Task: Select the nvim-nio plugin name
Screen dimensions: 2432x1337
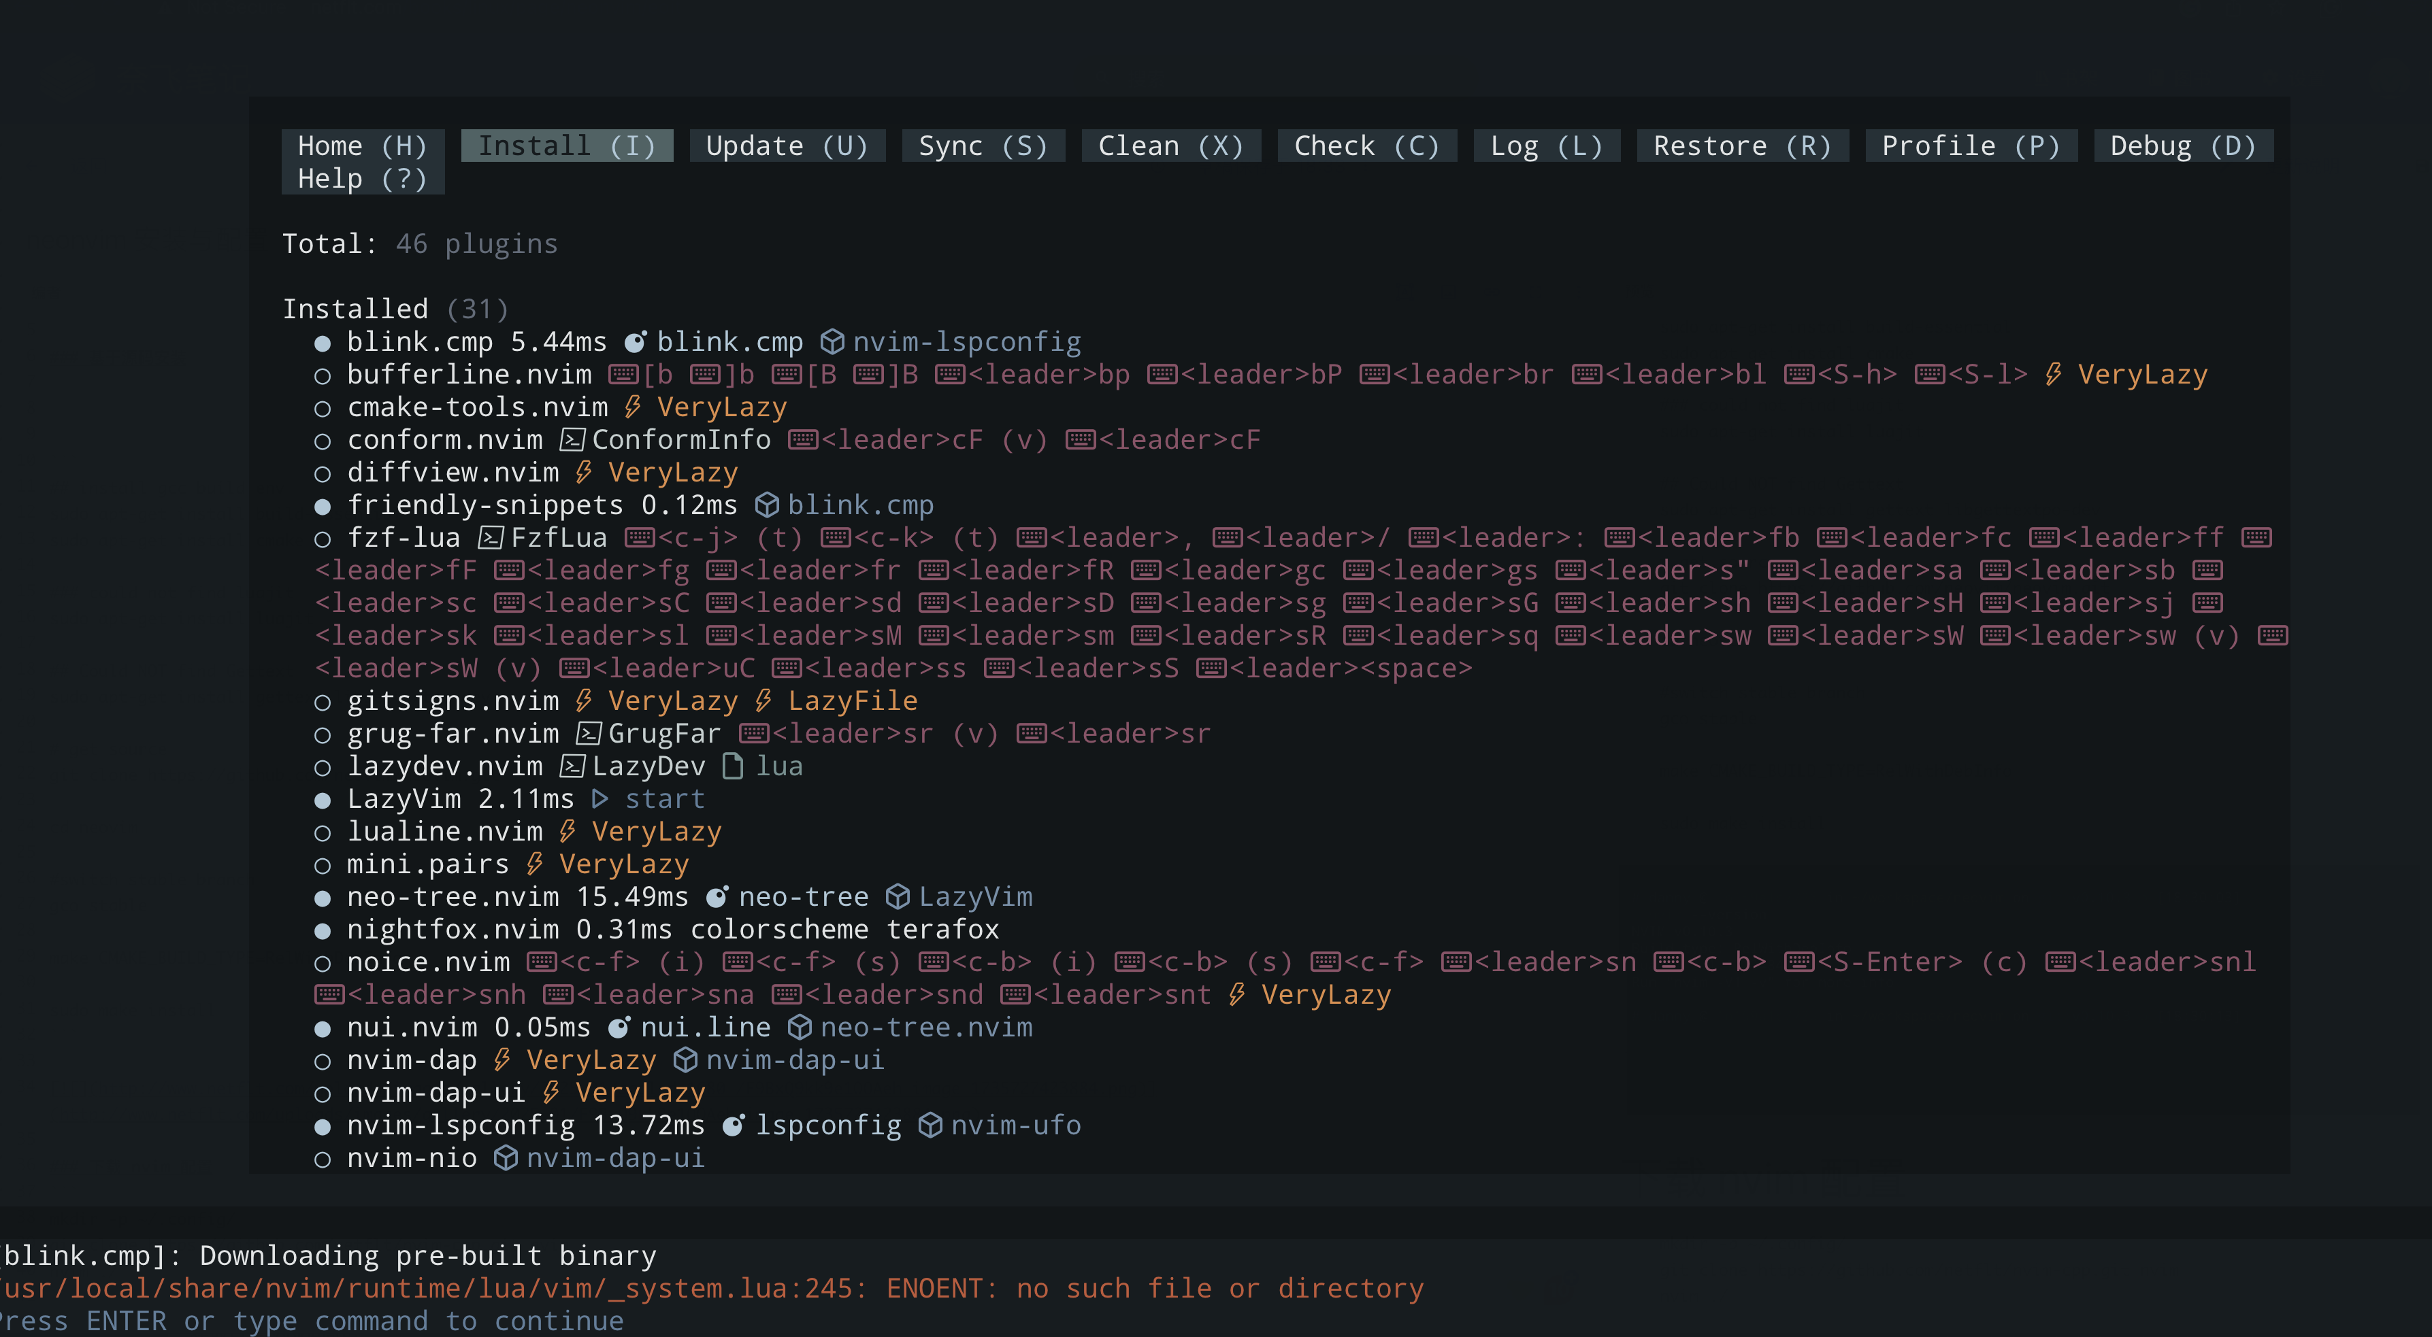Action: 412,1157
